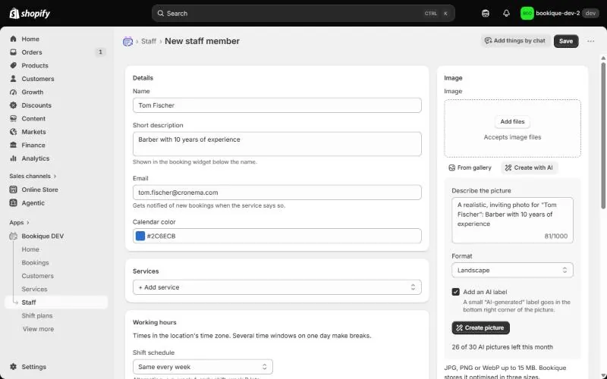Click the Bookique breadcrumb app icon
The image size is (607, 379).
click(127, 41)
